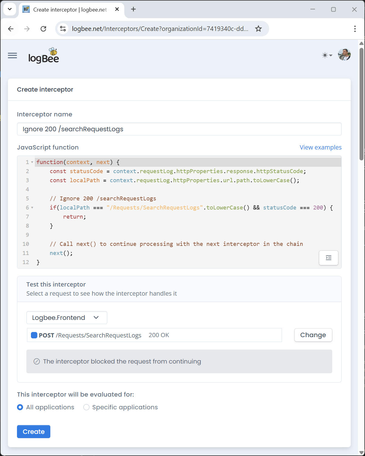Viewport: 365px width, 456px height.
Task: Open the tab search dropdown arrow
Action: 10,9
